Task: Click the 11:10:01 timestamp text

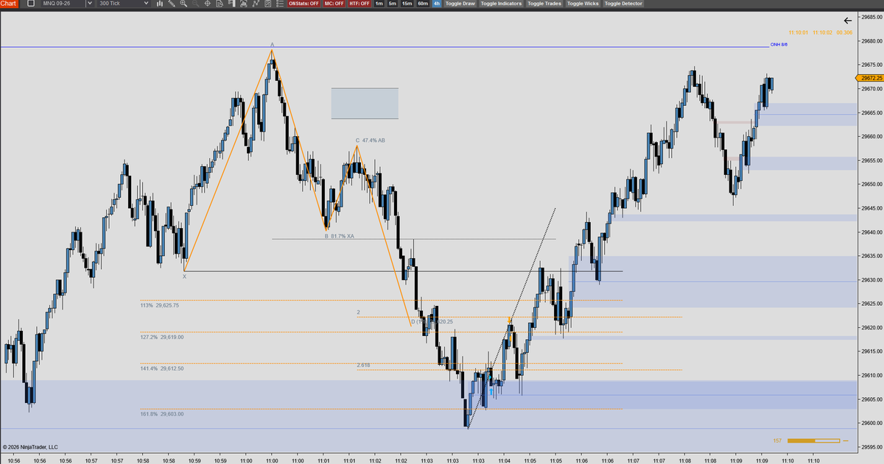Action: tap(798, 33)
